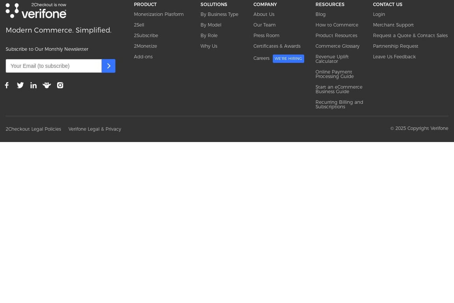Open Online Payment Processing Guide
Image resolution: width=454 pixels, height=303 pixels.
click(x=335, y=74)
